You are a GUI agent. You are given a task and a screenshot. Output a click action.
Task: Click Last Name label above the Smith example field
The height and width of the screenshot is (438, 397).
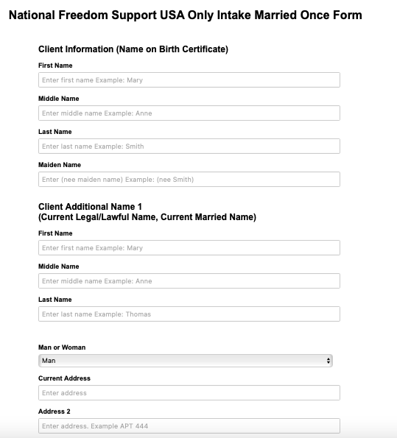tap(55, 132)
